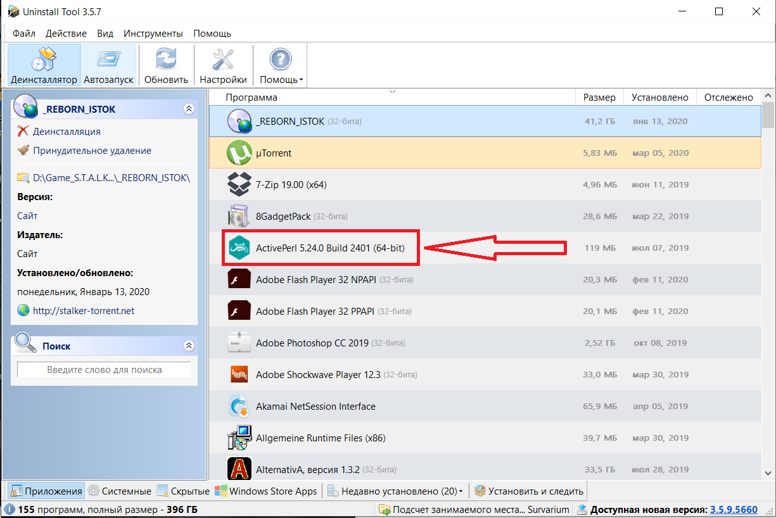
Task: Click the Сайт link under Издатель
Action: [x=27, y=253]
